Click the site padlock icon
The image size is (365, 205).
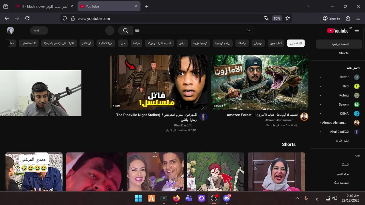point(73,18)
